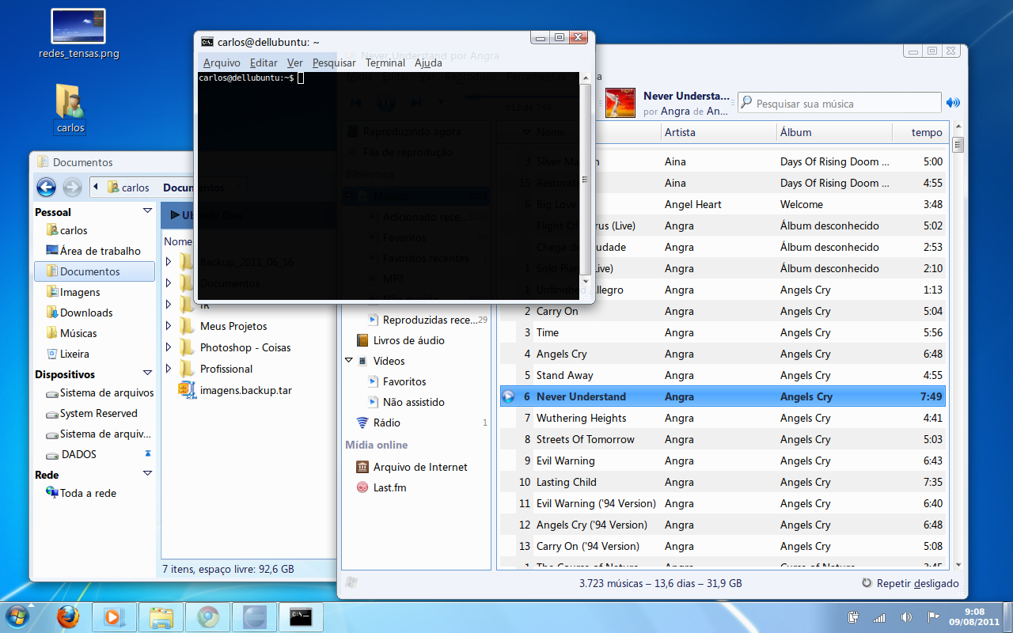The image size is (1013, 633).
Task: Expand the Profissional folder
Action: [x=169, y=369]
